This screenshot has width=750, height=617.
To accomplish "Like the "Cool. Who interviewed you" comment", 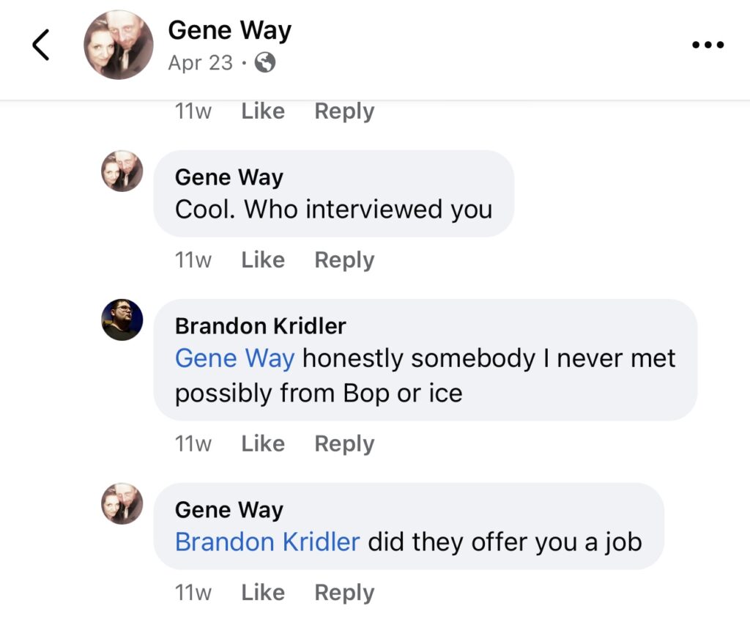I will pos(262,260).
